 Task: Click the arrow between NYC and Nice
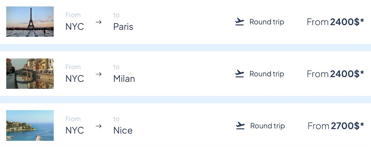click(99, 126)
